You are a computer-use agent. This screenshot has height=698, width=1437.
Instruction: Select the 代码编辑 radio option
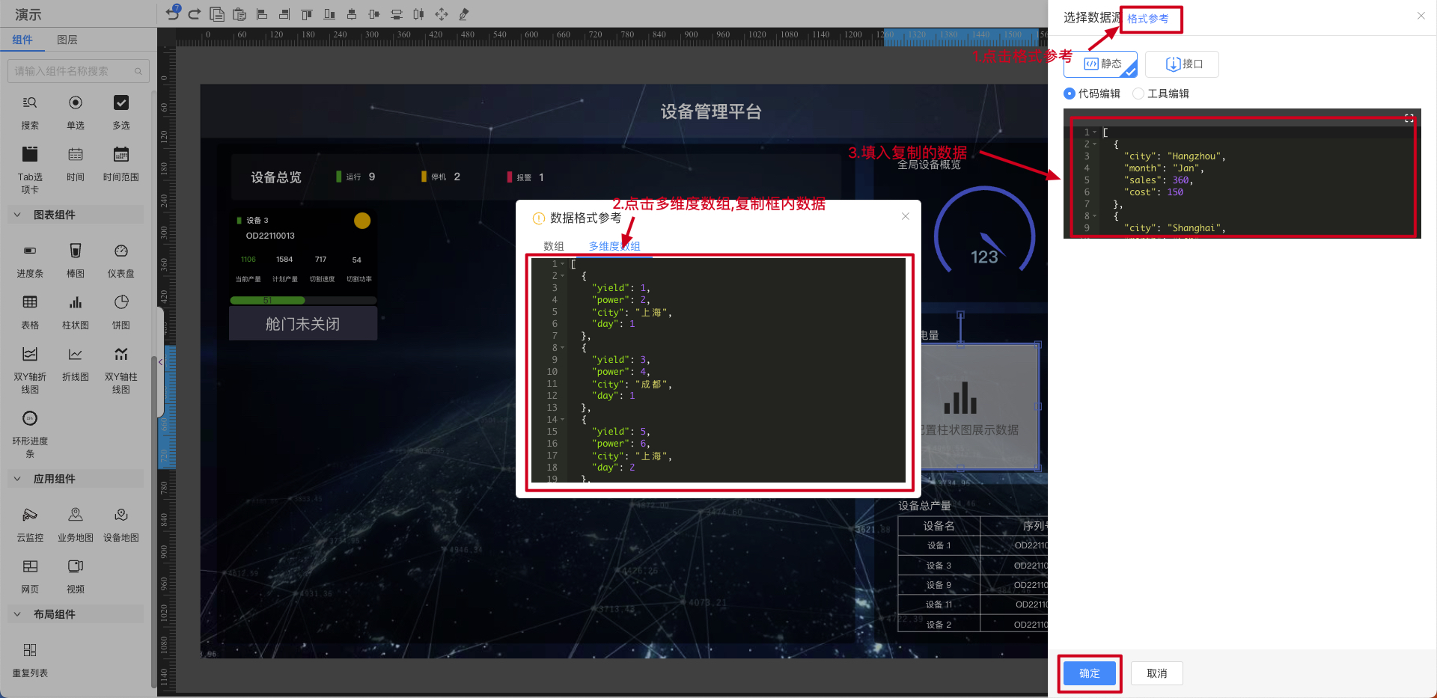click(x=1070, y=94)
